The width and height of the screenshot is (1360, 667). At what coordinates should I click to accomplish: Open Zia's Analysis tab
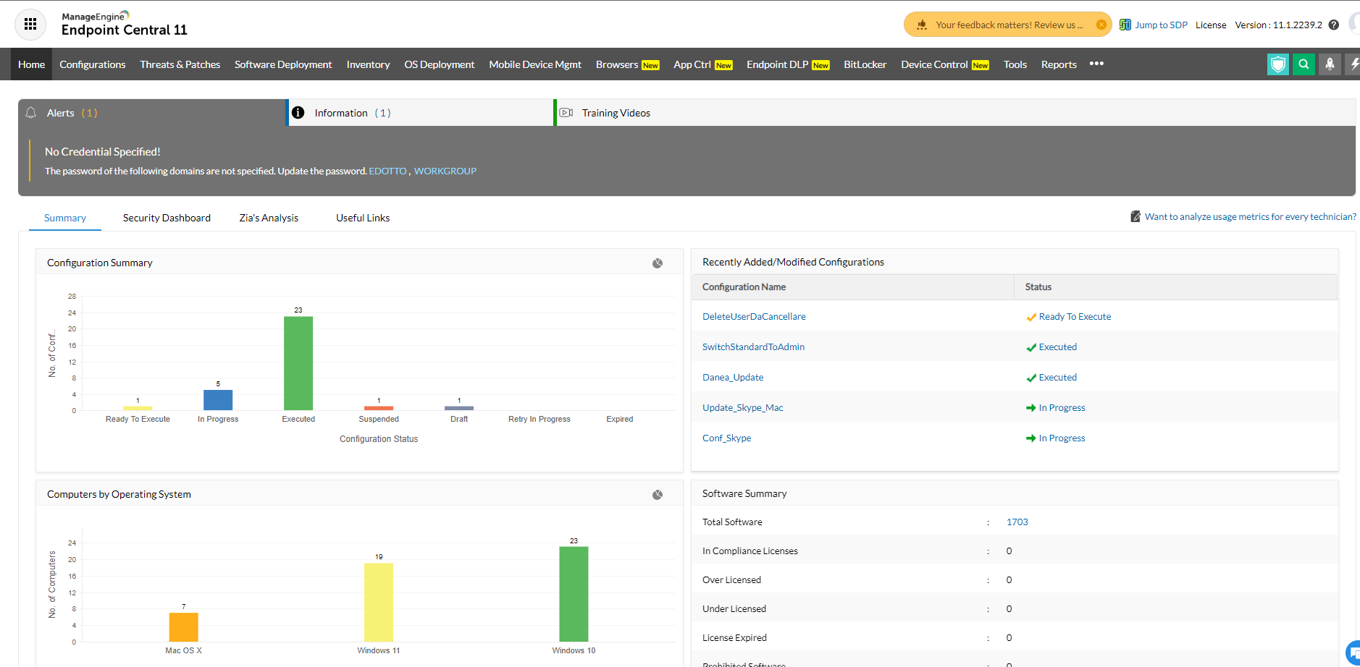[x=269, y=218]
